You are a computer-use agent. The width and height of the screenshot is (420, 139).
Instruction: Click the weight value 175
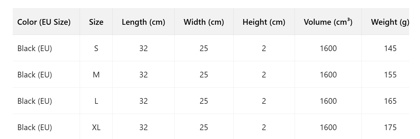coord(390,128)
